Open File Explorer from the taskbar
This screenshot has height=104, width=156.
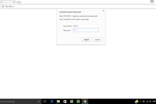[x=58, y=101]
